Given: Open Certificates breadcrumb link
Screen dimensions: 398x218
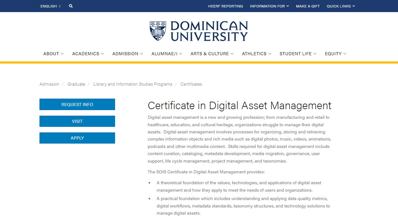Looking at the screenshot, I should 191,84.
